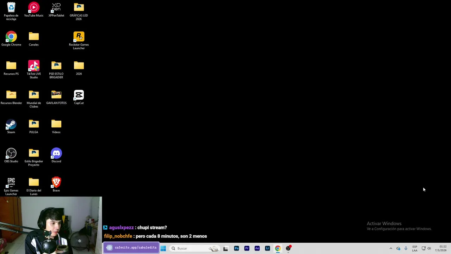Open Estilo Brigadier Proyecto folder
The width and height of the screenshot is (451, 254).
click(x=34, y=157)
